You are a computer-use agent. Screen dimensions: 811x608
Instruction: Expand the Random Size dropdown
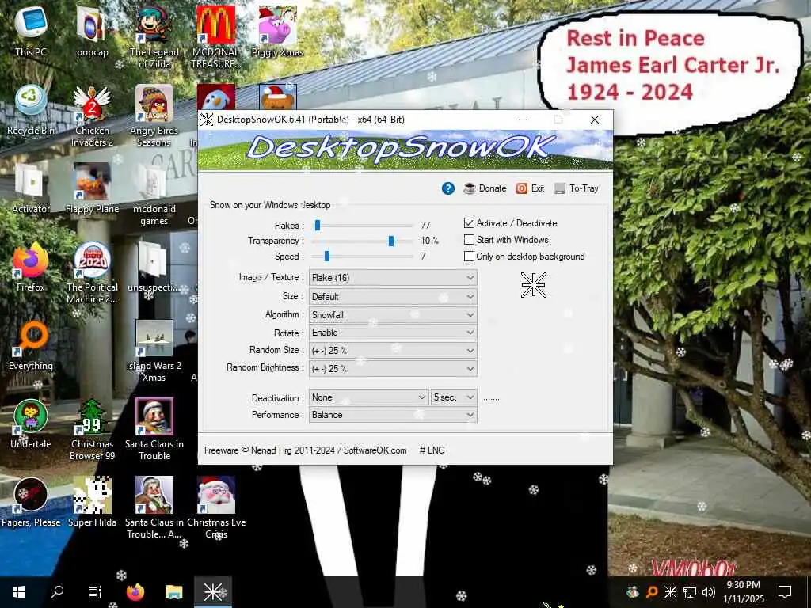(x=393, y=351)
